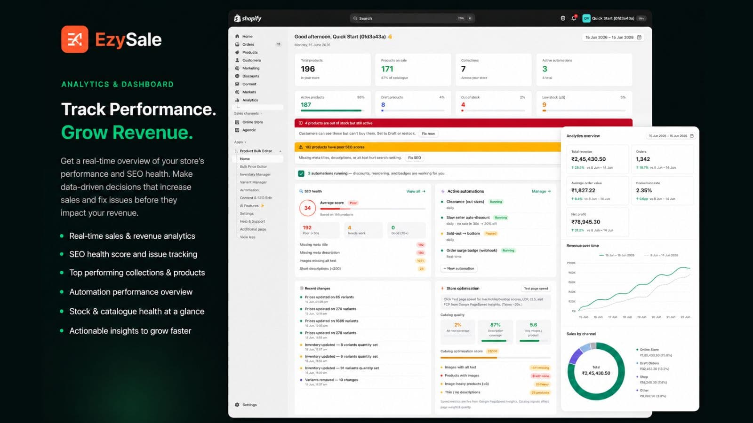Open Variant Manager in app menu

pos(253,182)
